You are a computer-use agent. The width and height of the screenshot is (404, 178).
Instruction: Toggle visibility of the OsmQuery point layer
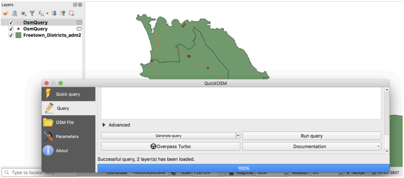tap(11, 29)
